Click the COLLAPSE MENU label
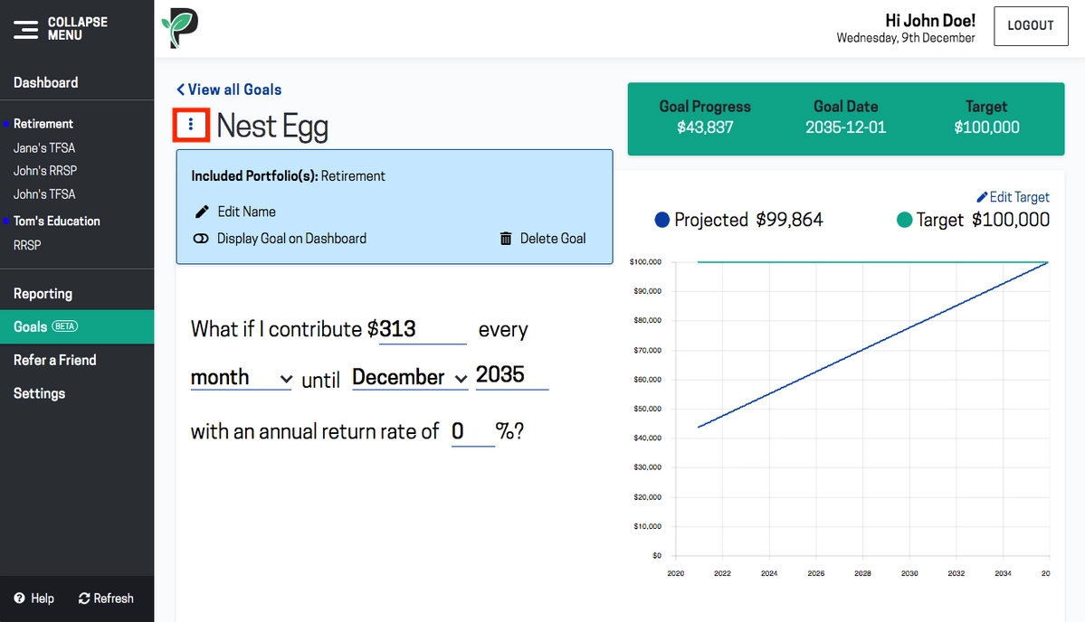The image size is (1085, 622). [78, 28]
